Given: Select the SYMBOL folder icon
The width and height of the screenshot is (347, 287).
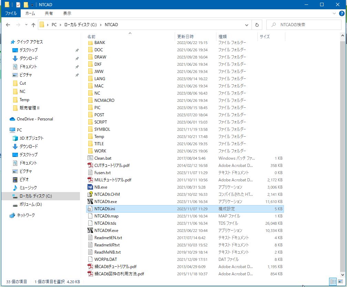Looking at the screenshot, I should coord(90,129).
